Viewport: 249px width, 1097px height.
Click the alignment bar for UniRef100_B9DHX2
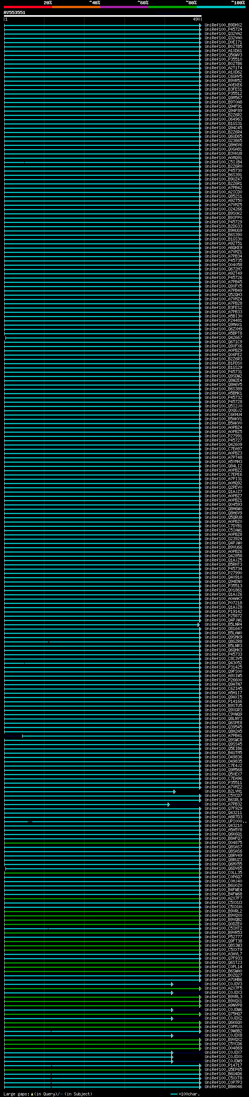click(103, 25)
